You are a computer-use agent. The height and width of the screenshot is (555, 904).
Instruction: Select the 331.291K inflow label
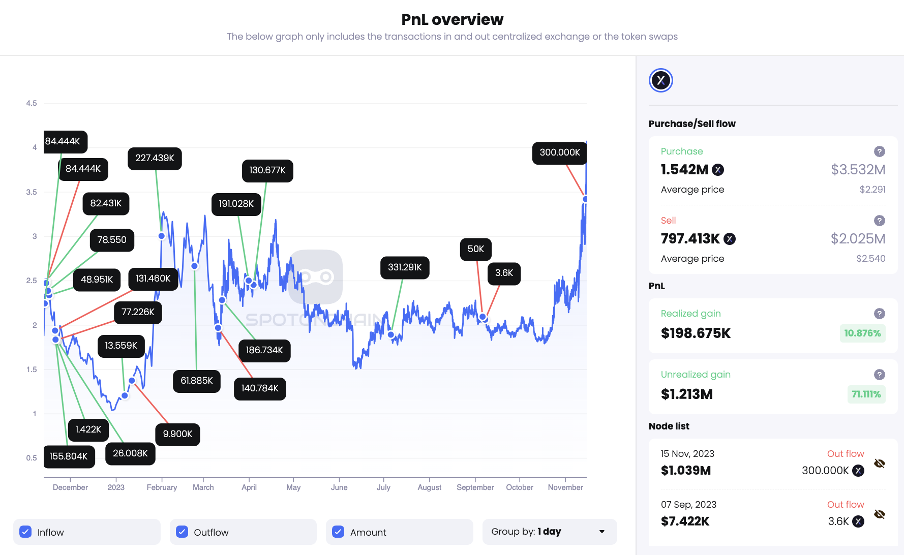click(x=405, y=267)
